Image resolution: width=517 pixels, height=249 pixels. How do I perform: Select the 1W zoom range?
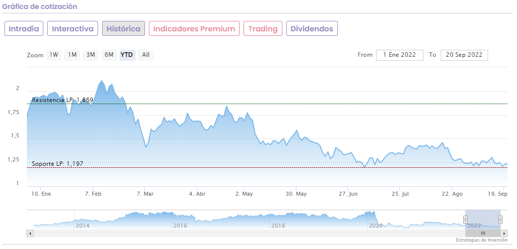(x=54, y=55)
